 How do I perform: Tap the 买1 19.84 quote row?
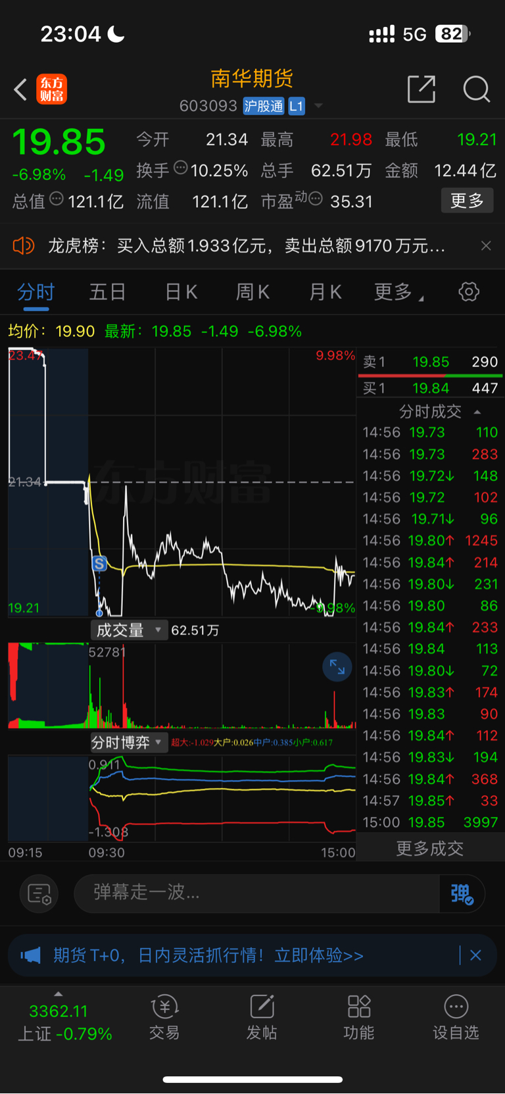[x=430, y=388]
